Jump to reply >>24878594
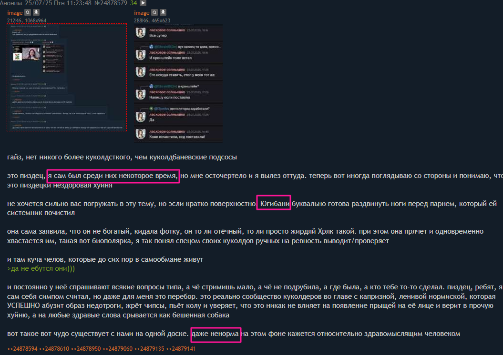Screen dimensions: 503x355 coord(22,349)
